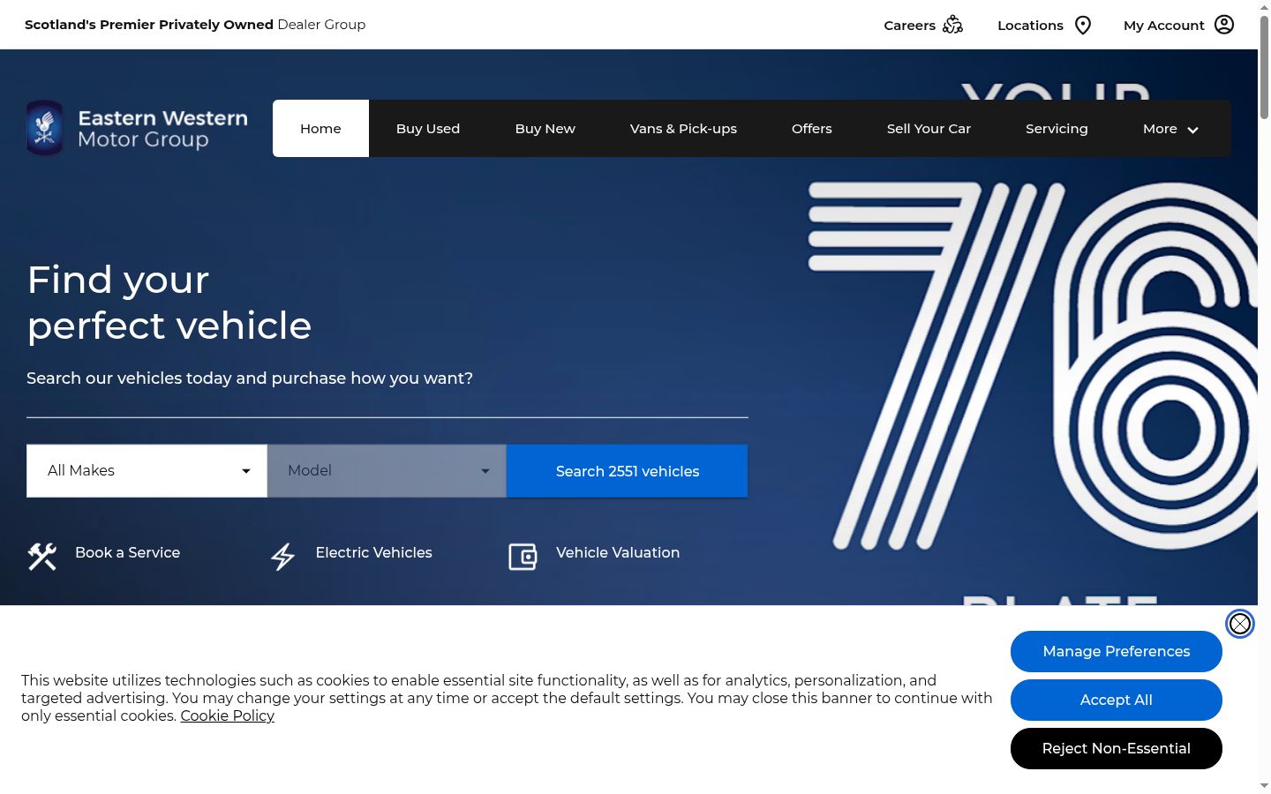Go to Vans & Pick-ups
The image size is (1271, 794).
coord(683,129)
